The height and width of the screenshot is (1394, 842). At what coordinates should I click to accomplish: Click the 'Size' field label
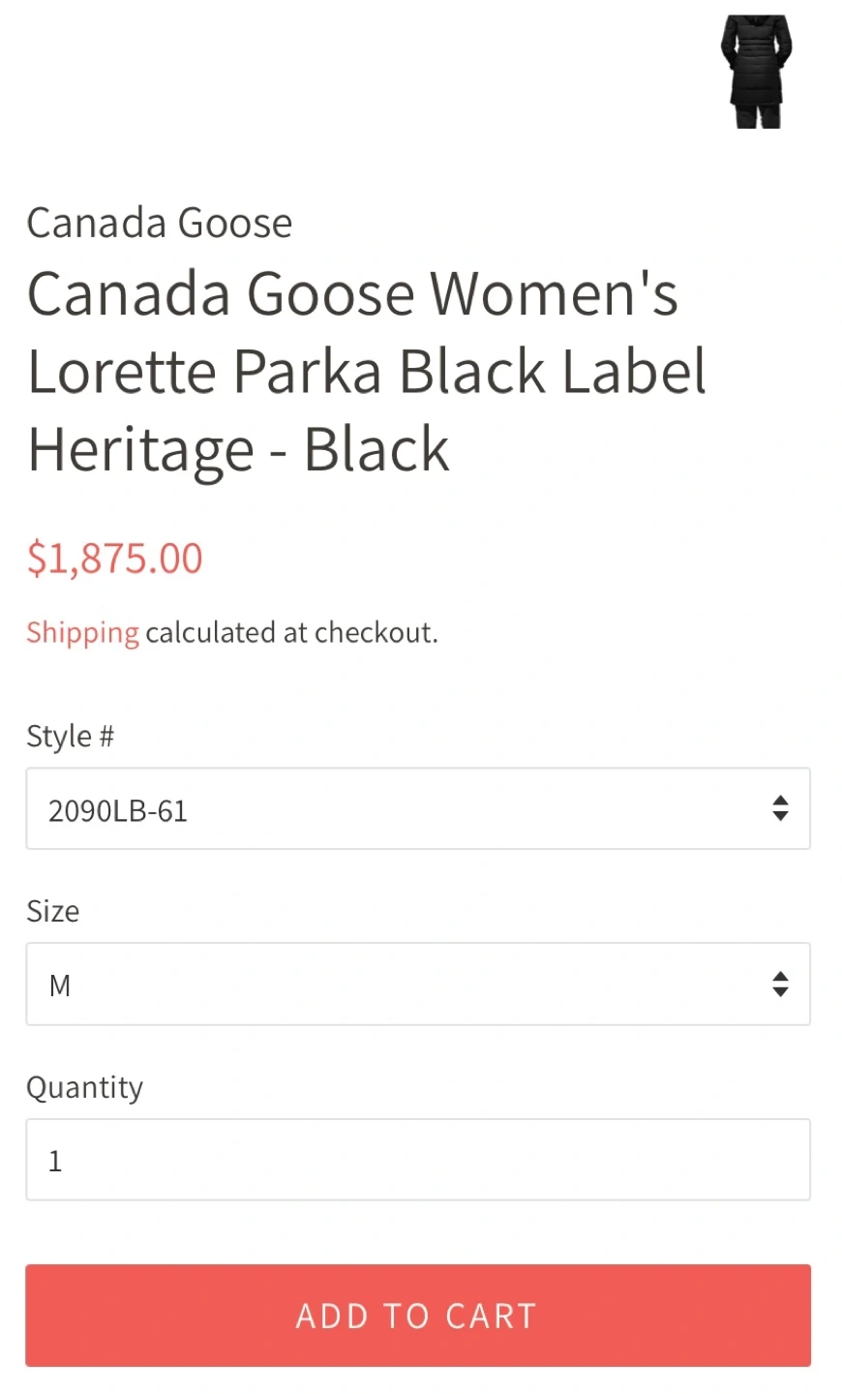pos(52,912)
